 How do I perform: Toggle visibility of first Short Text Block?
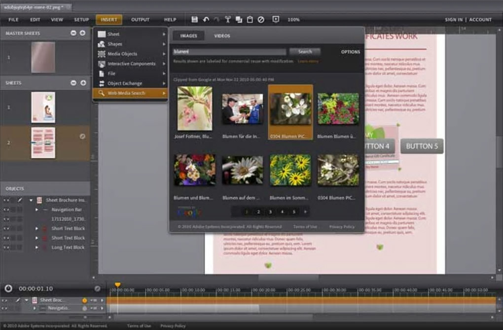[6, 228]
